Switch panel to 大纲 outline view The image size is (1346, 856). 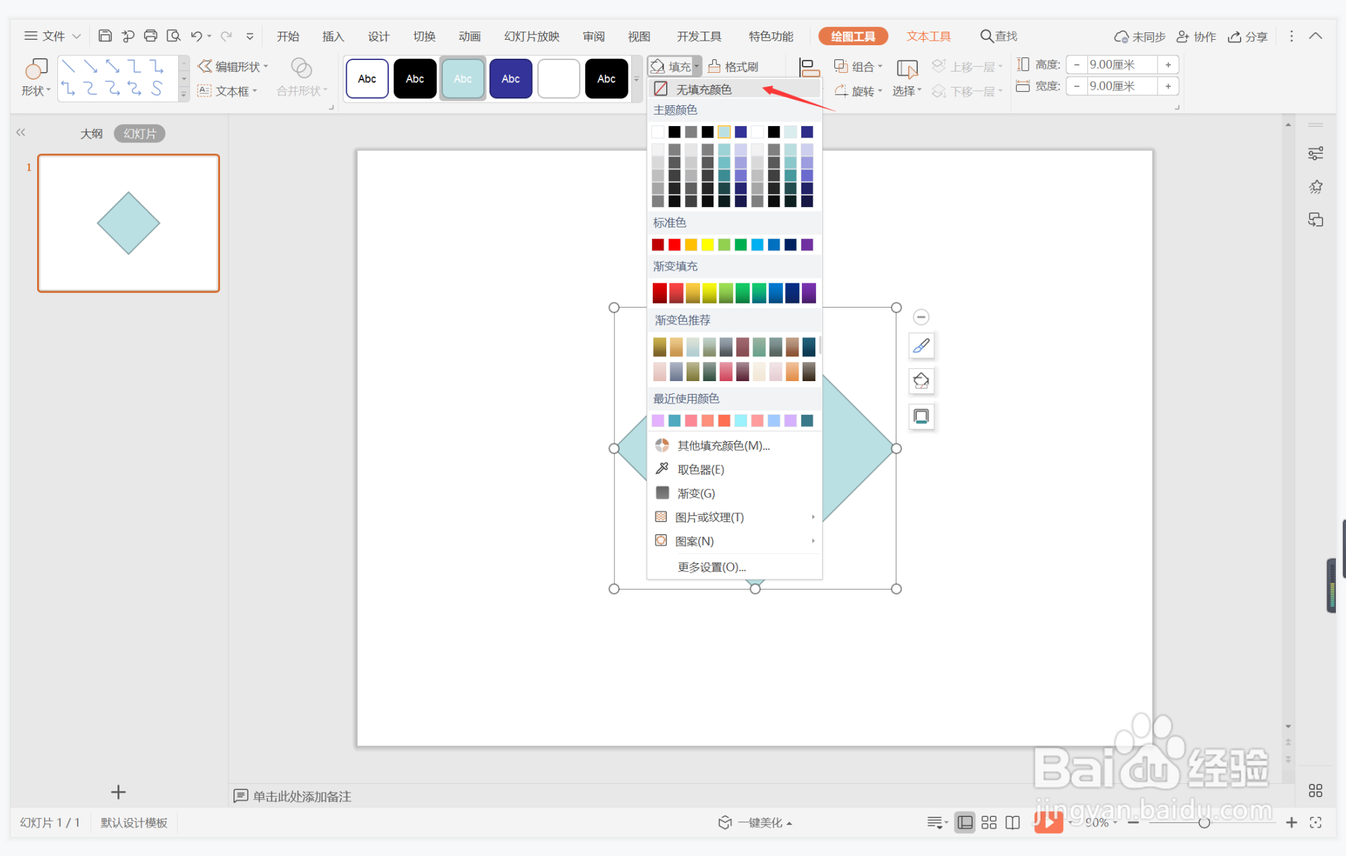[x=91, y=134]
